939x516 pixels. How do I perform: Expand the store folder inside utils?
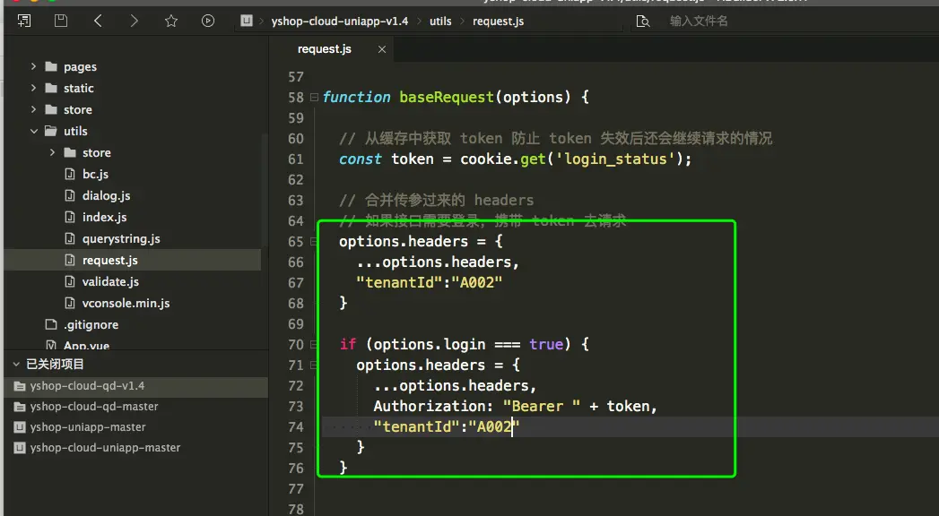click(52, 152)
